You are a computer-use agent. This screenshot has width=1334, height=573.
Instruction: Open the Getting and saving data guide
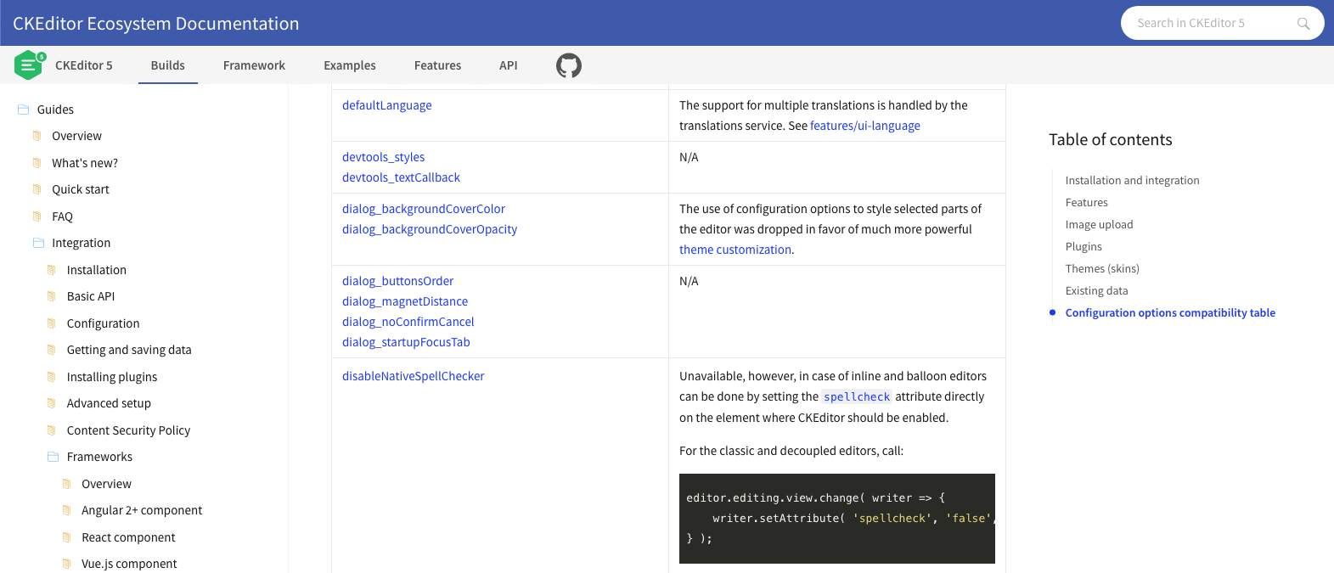click(129, 350)
